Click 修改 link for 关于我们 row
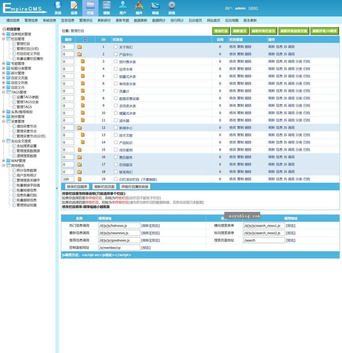Screen dimensions: 342x353 coord(233,47)
